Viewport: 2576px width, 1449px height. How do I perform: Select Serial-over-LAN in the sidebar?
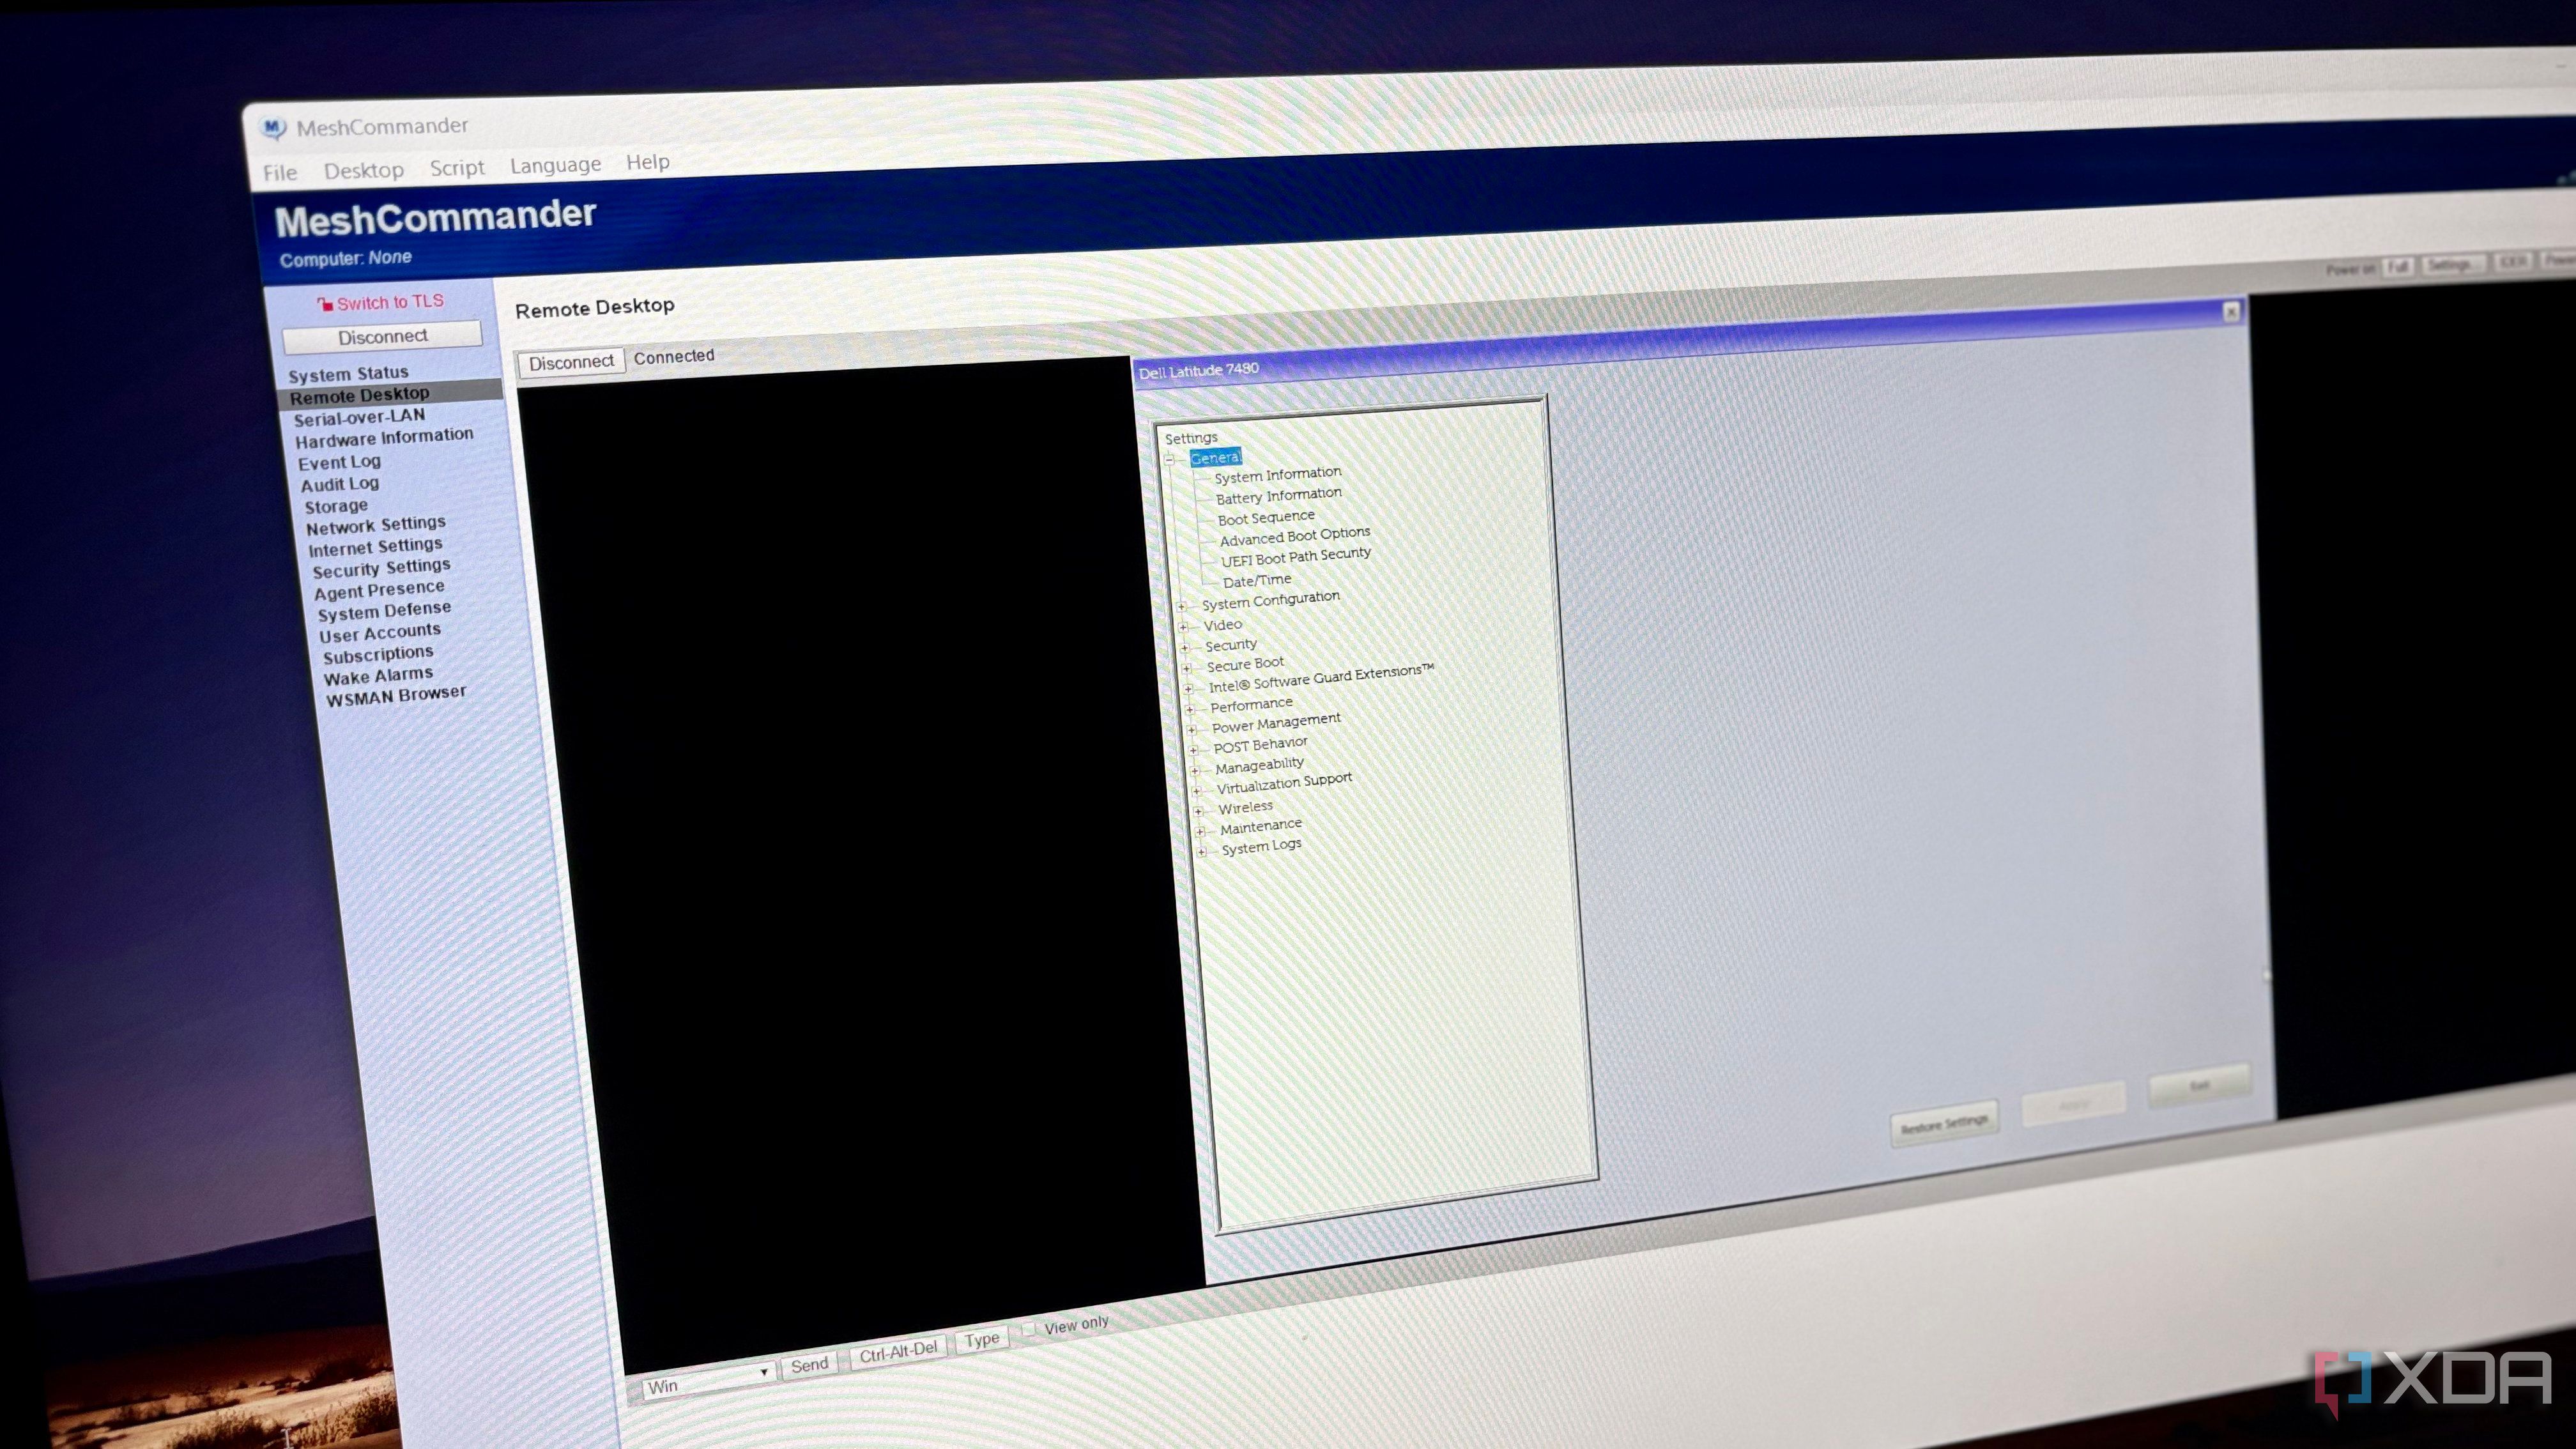[x=359, y=417]
